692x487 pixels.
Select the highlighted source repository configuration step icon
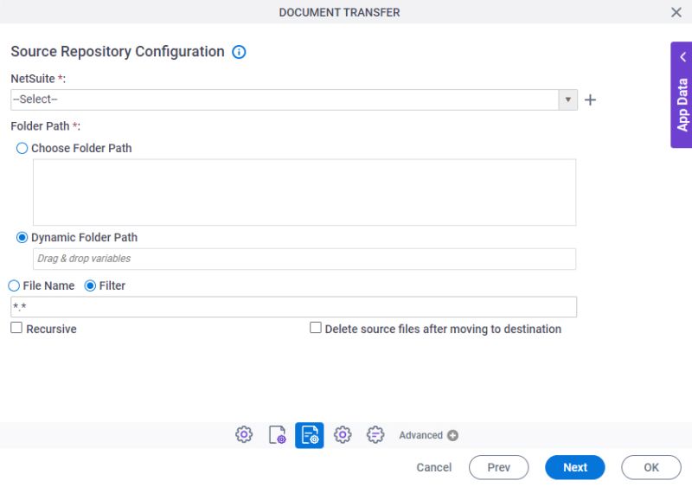click(310, 435)
